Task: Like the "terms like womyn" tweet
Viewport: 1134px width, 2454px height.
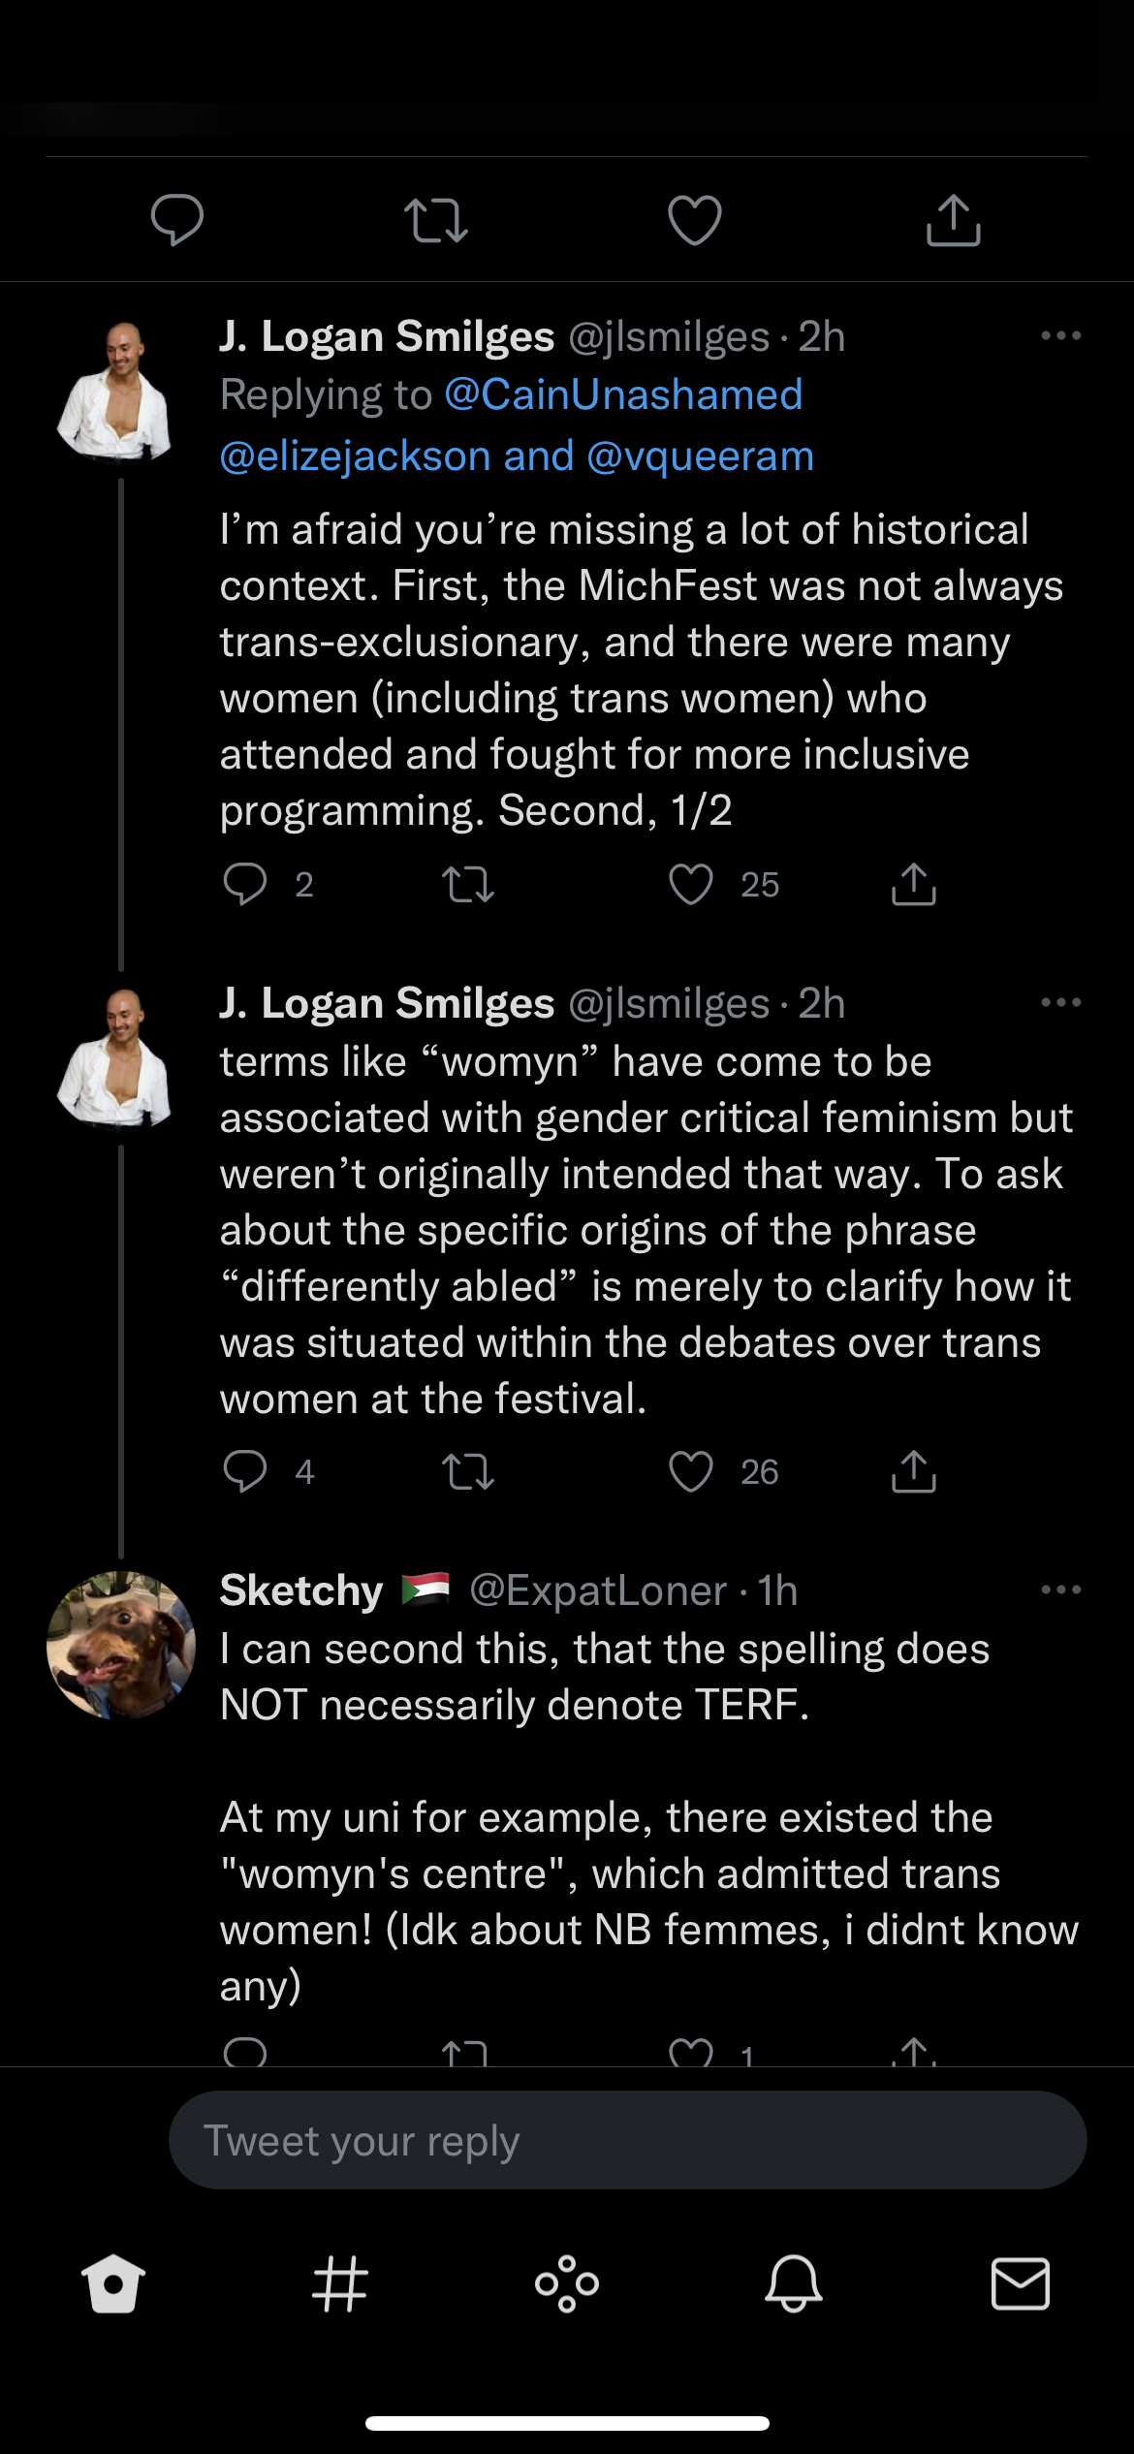Action: coord(691,1471)
